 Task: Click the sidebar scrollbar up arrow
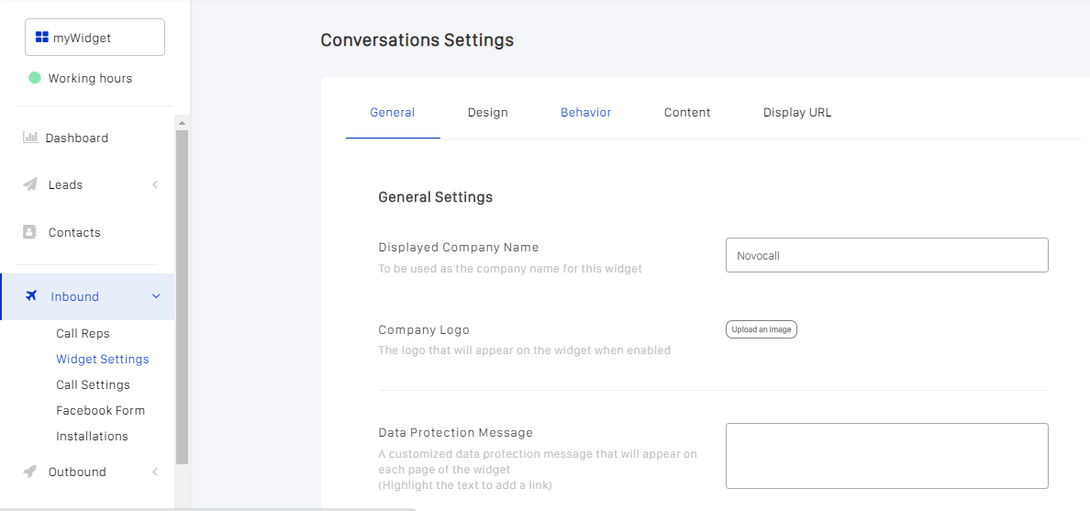[182, 123]
